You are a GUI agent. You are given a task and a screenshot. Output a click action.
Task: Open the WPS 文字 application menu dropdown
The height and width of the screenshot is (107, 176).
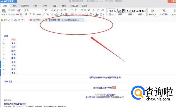[x=16, y=1]
